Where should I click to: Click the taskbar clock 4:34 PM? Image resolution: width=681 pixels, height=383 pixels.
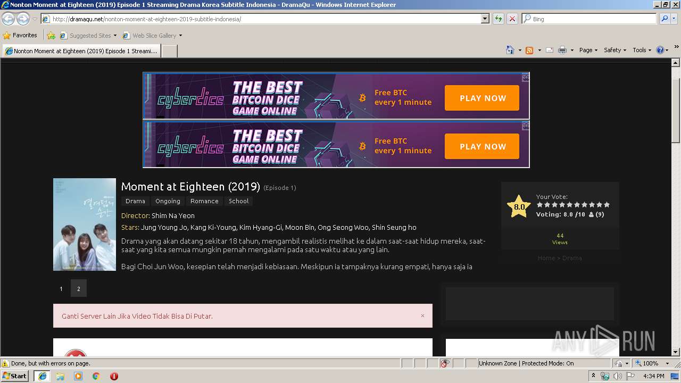click(x=653, y=376)
